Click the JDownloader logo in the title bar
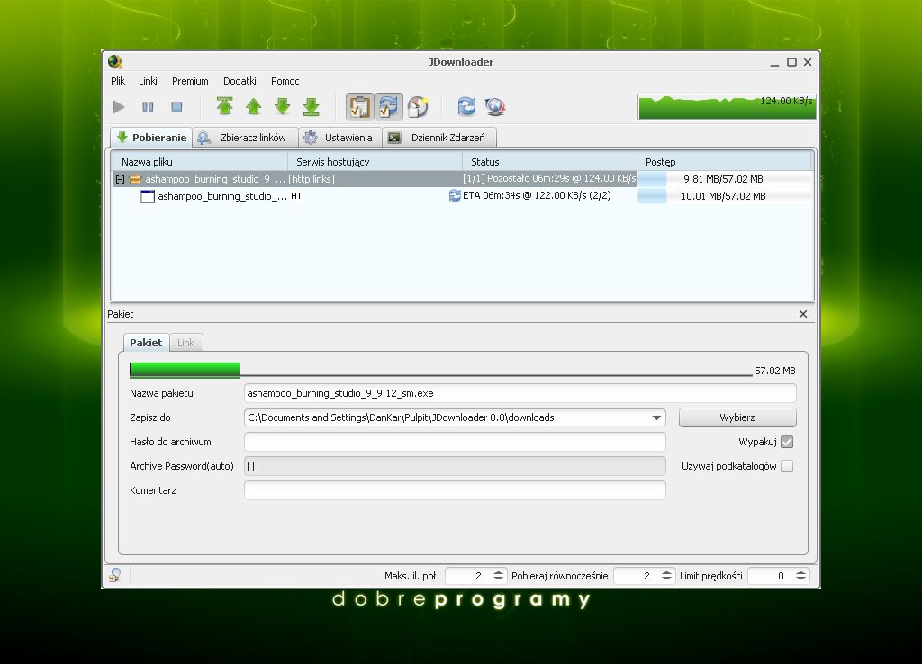The image size is (922, 664). coord(114,62)
